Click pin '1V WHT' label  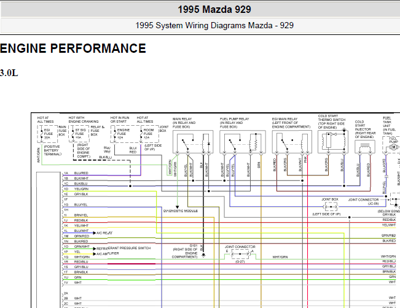point(73,282)
